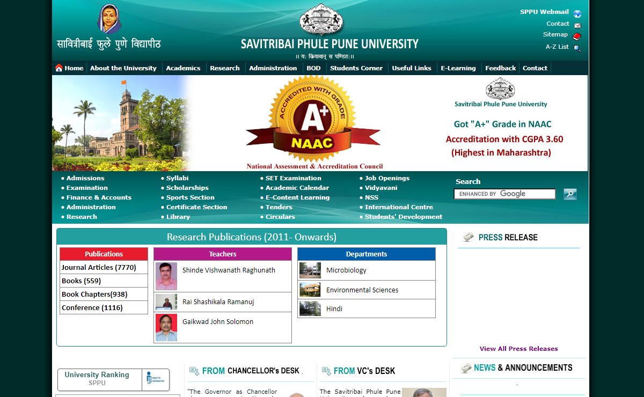Click the Microbiology department thumbnail

(310, 270)
